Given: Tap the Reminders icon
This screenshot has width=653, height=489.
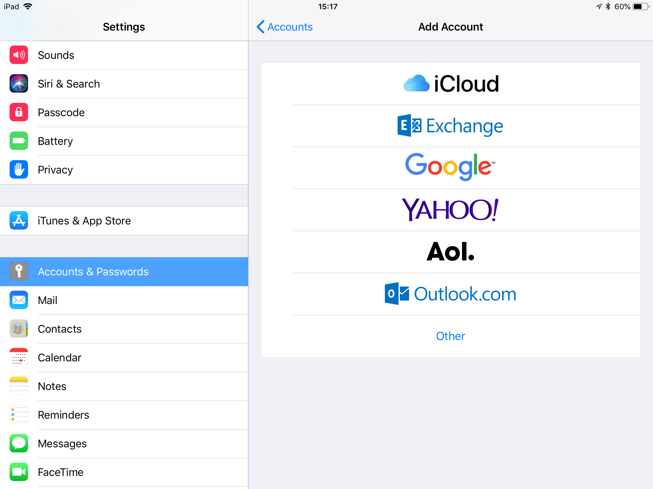Looking at the screenshot, I should tap(19, 415).
